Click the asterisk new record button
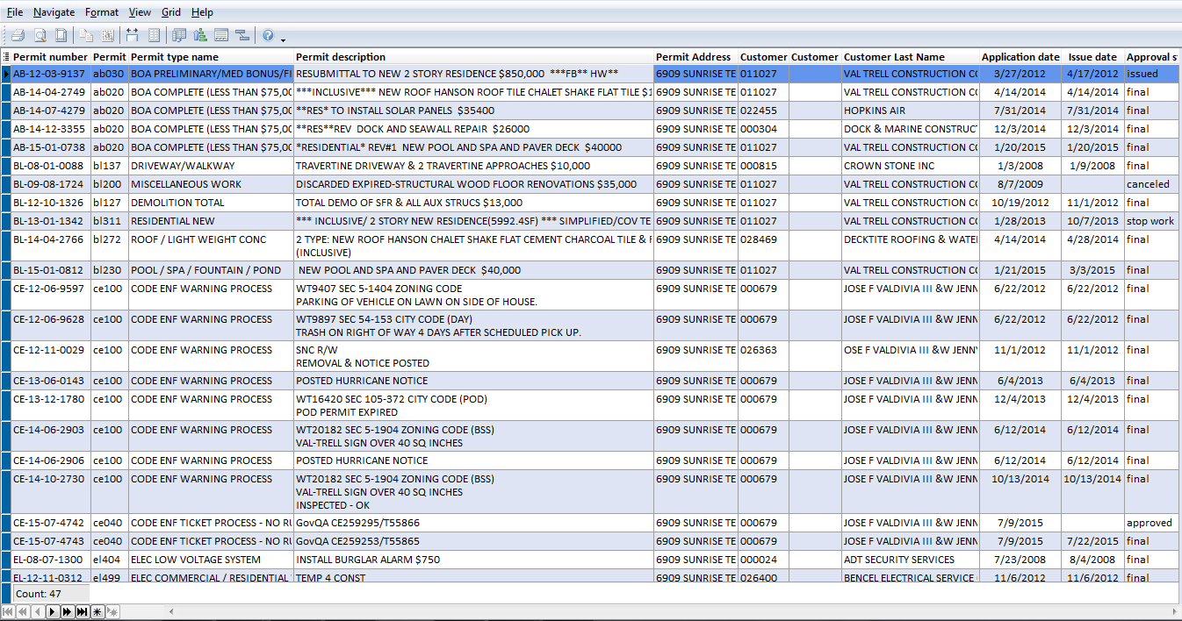The height and width of the screenshot is (621, 1182). [x=97, y=611]
